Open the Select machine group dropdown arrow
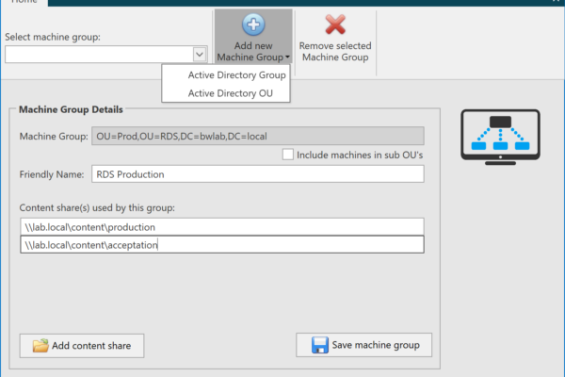This screenshot has height=377, width=565. [200, 55]
